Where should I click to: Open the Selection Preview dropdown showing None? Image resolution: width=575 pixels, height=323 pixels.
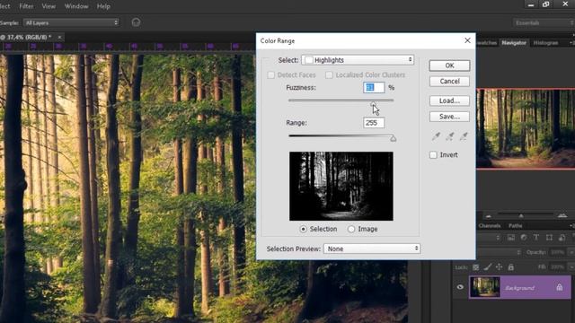[x=372, y=249]
